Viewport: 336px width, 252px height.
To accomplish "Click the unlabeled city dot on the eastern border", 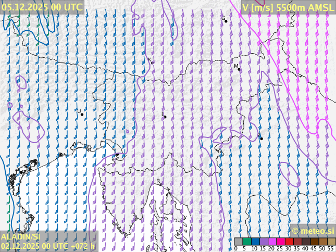I will (x=262, y=138).
